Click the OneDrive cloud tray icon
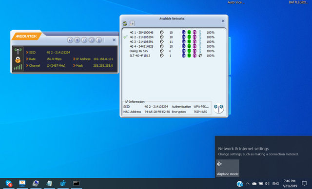 [x=254, y=184]
